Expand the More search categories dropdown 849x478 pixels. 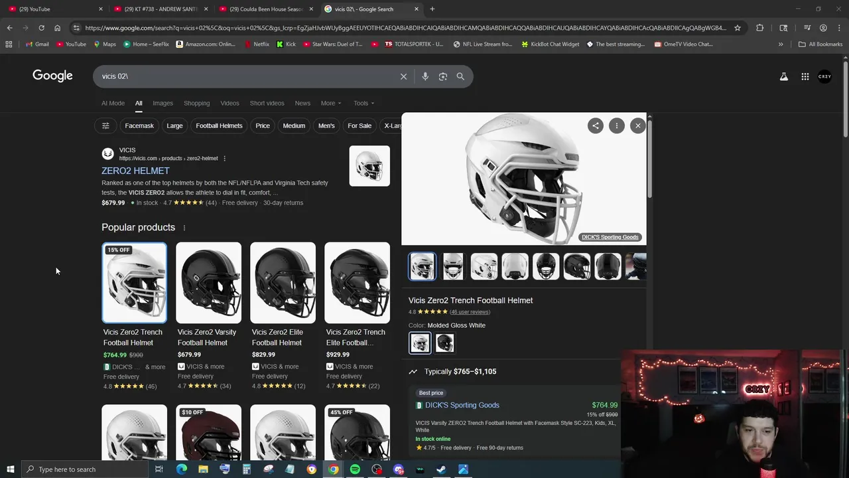[x=331, y=103]
